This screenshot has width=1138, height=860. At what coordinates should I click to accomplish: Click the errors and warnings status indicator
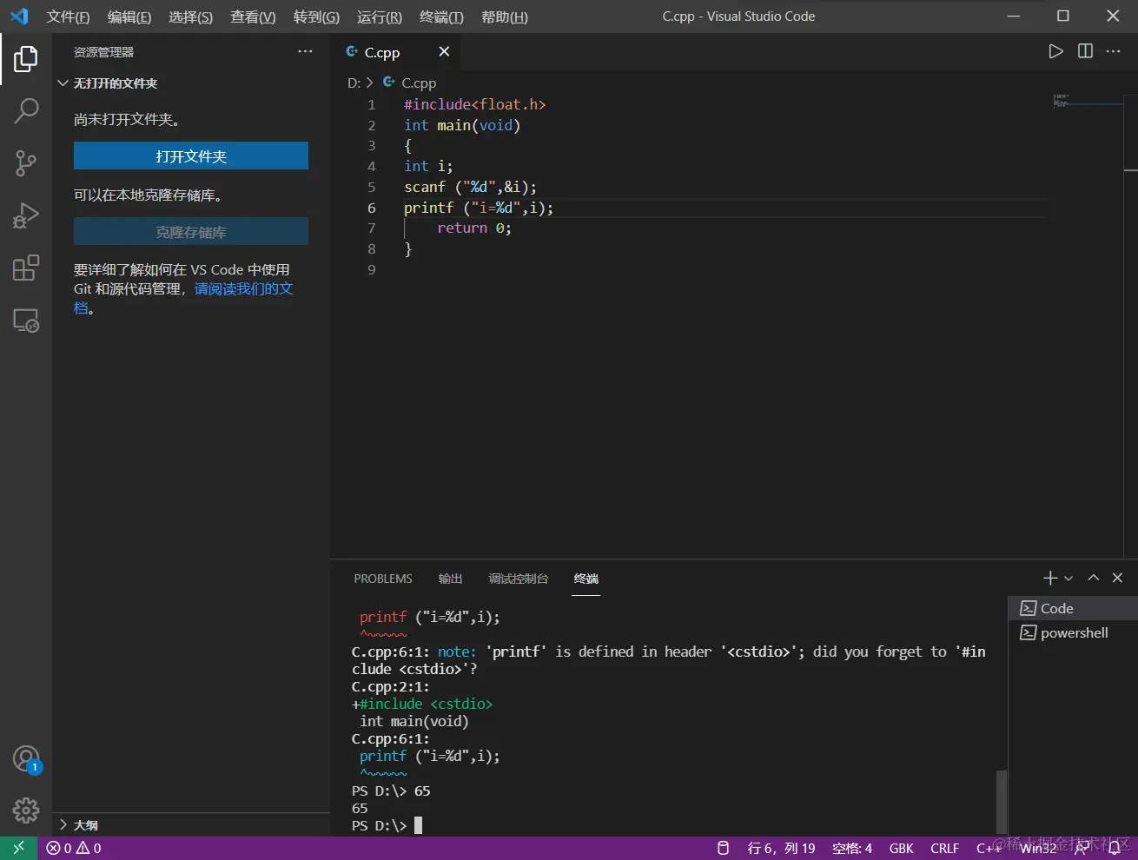tap(74, 848)
